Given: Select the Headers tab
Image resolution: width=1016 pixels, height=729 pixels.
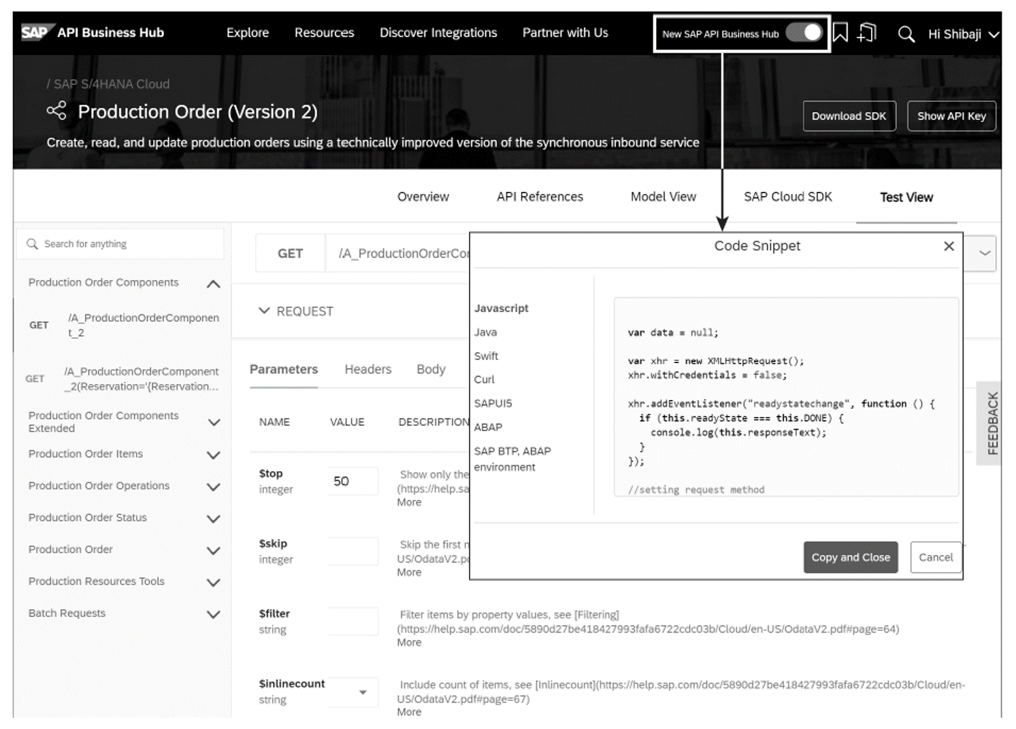Looking at the screenshot, I should tap(367, 369).
